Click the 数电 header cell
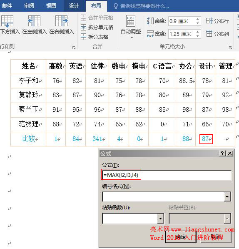Viewport: 239px width, 249px height. click(119, 66)
